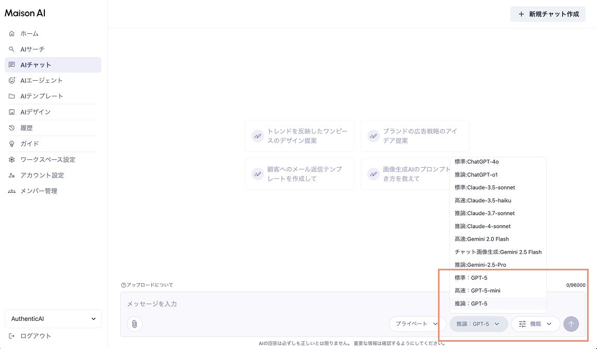Click the AIテンプレート folder icon
The width and height of the screenshot is (597, 349).
coord(12,96)
